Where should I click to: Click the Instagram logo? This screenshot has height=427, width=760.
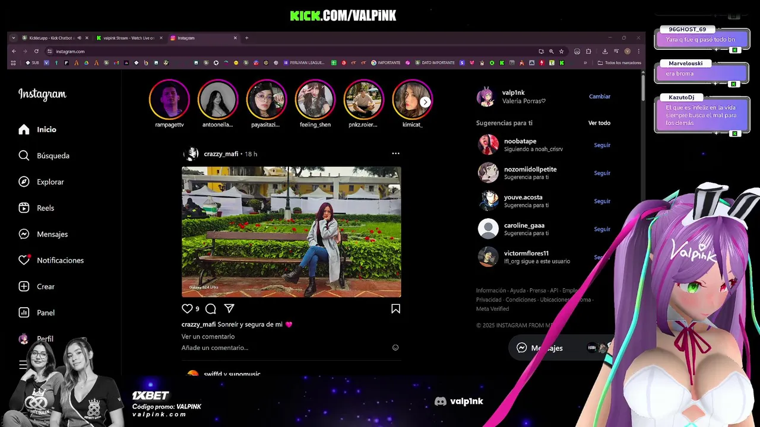click(42, 94)
